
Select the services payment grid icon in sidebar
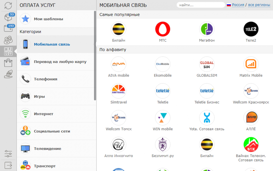pos(8,51)
